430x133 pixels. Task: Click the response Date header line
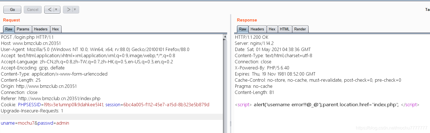[273, 49]
